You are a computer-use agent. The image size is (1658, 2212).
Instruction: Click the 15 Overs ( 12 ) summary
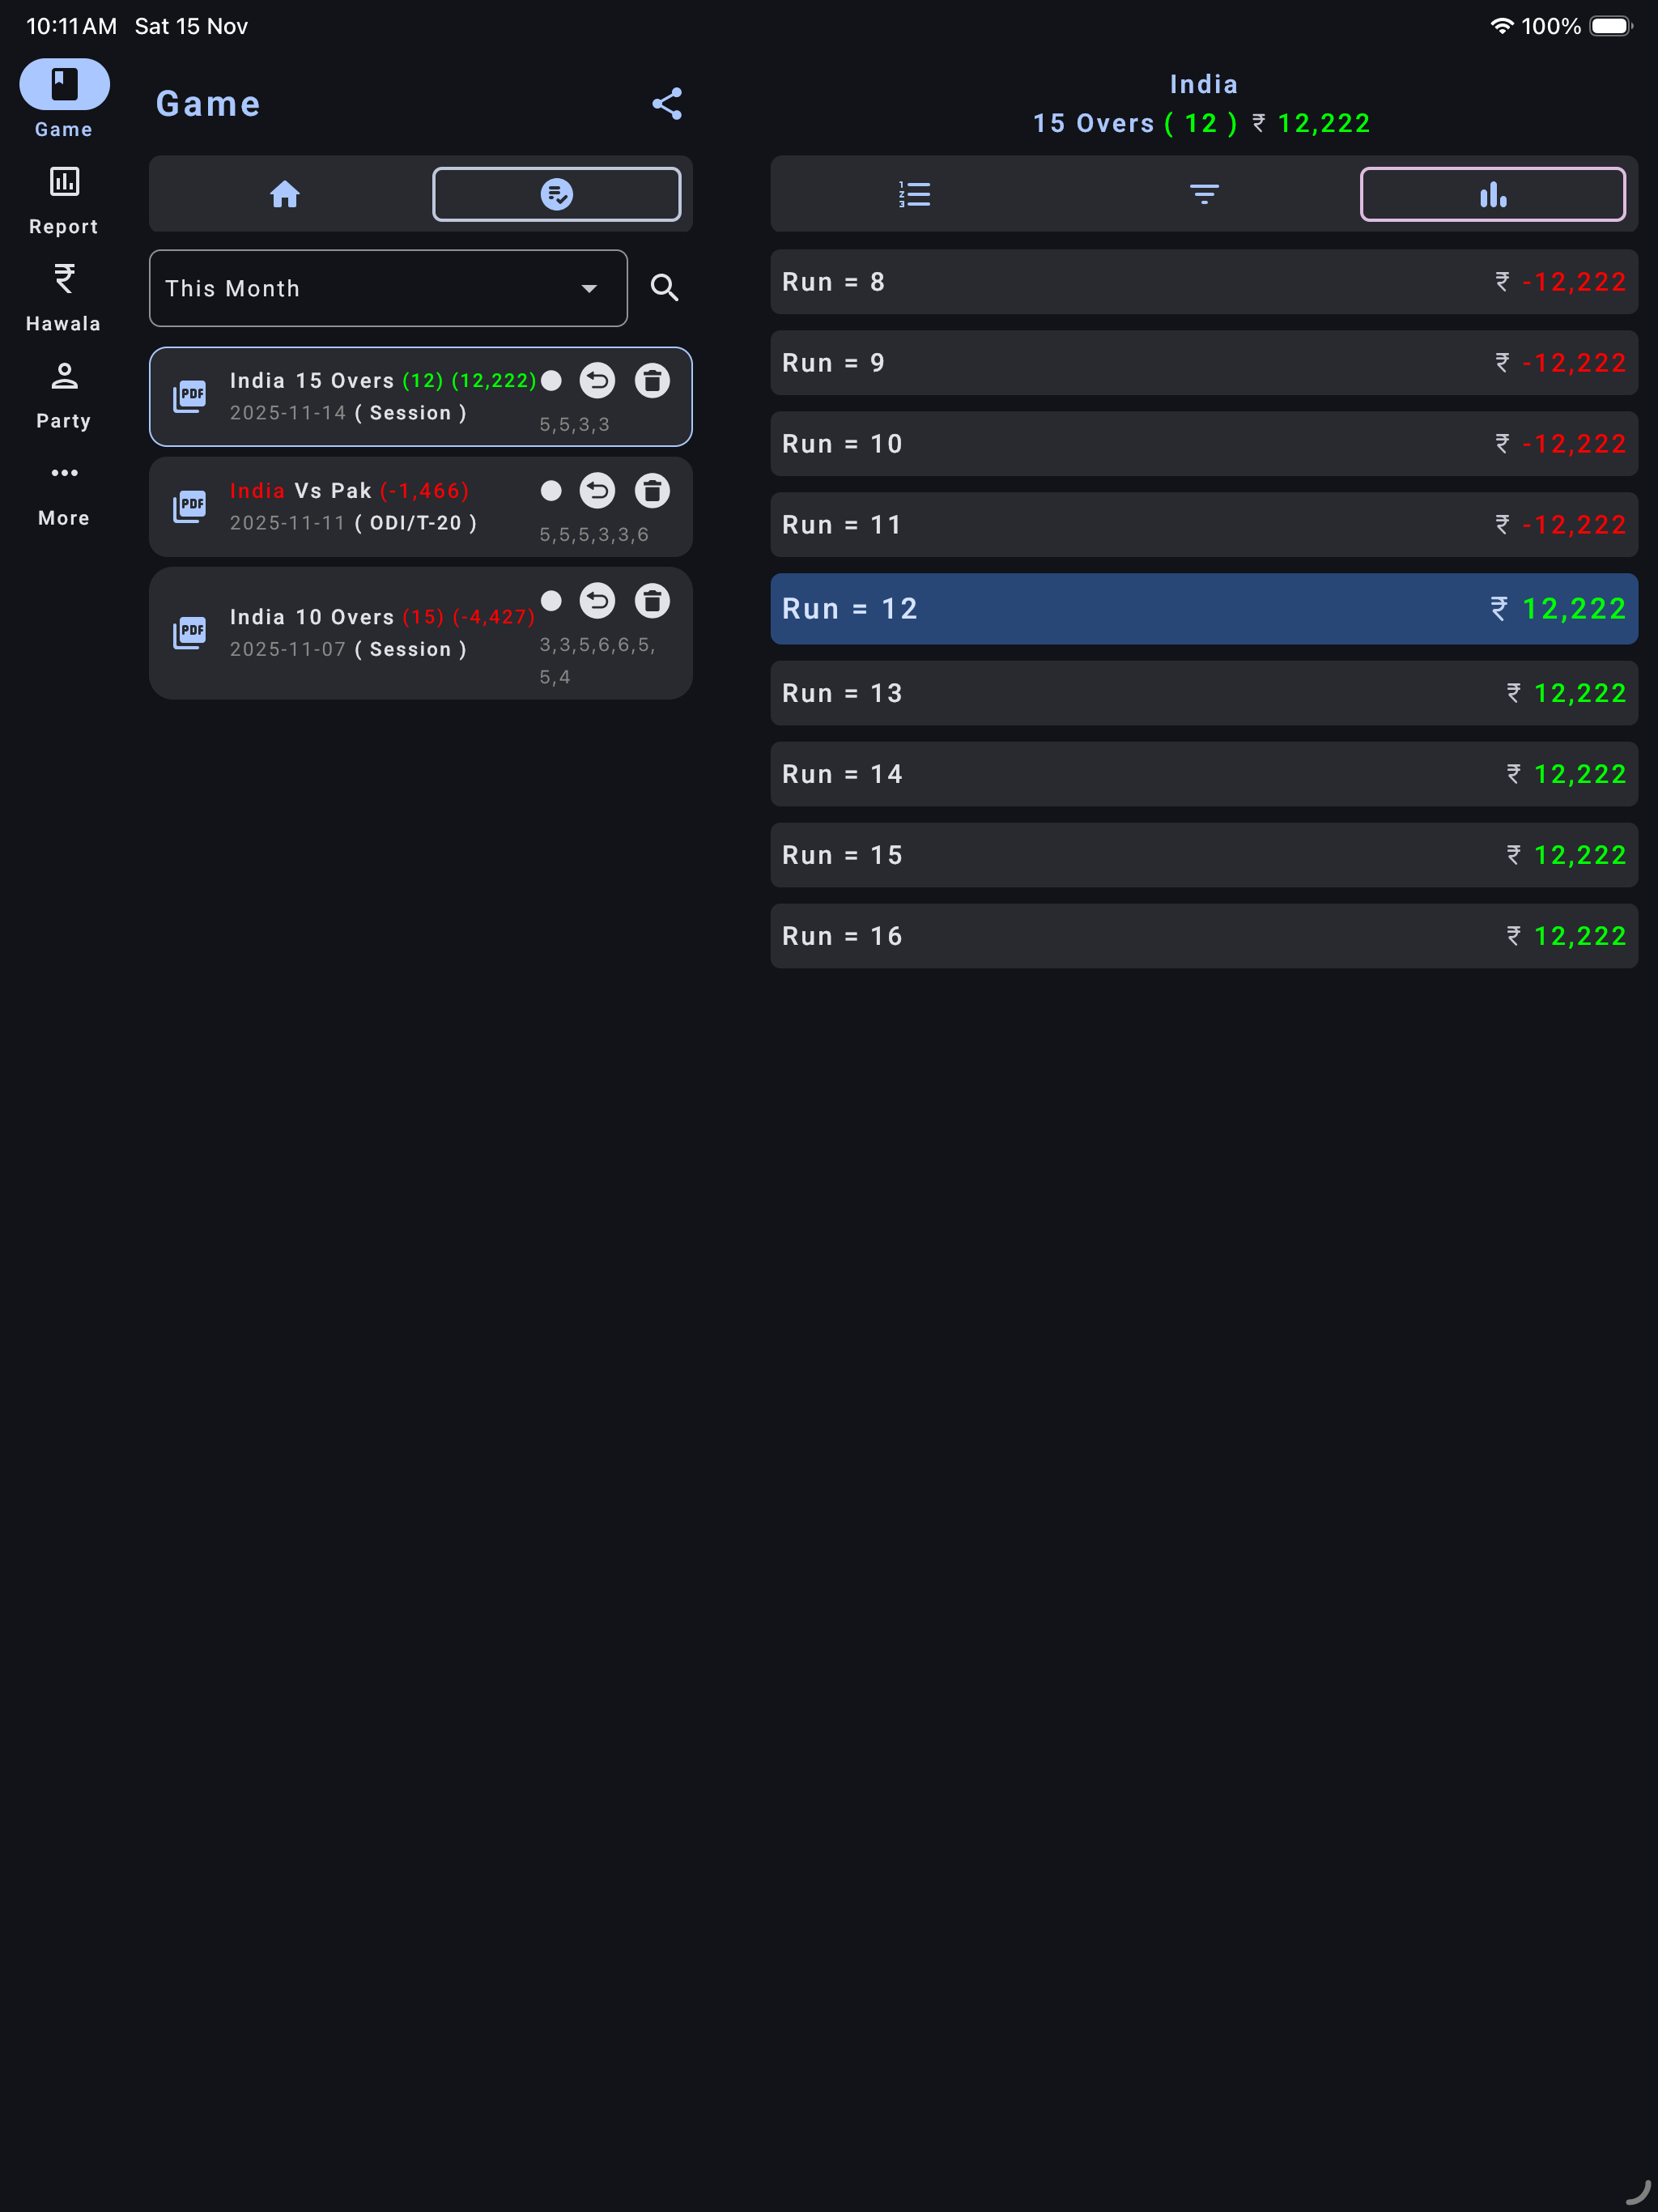pos(1135,123)
